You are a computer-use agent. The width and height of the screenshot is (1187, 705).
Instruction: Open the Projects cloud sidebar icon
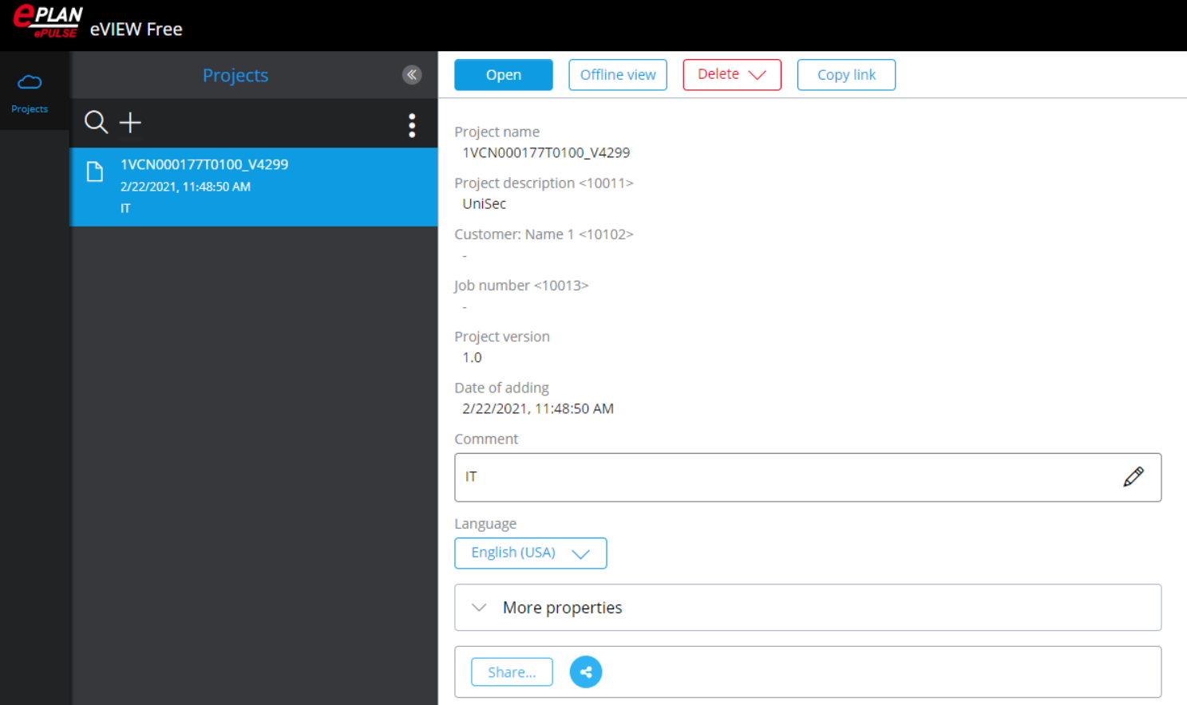[30, 93]
